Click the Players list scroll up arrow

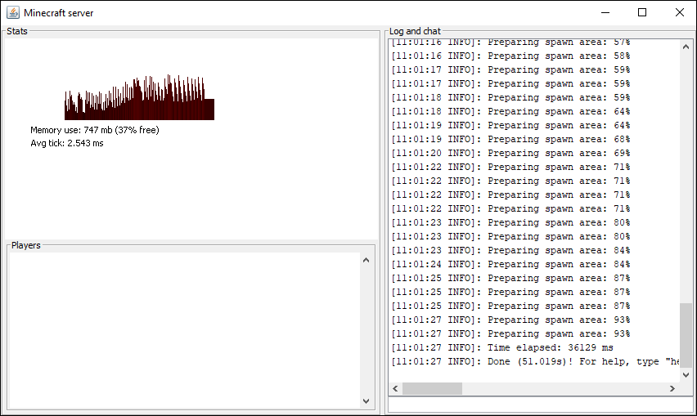pos(366,260)
